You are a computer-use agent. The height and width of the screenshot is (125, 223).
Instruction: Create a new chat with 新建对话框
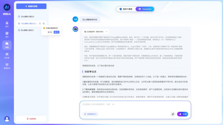(31, 6)
